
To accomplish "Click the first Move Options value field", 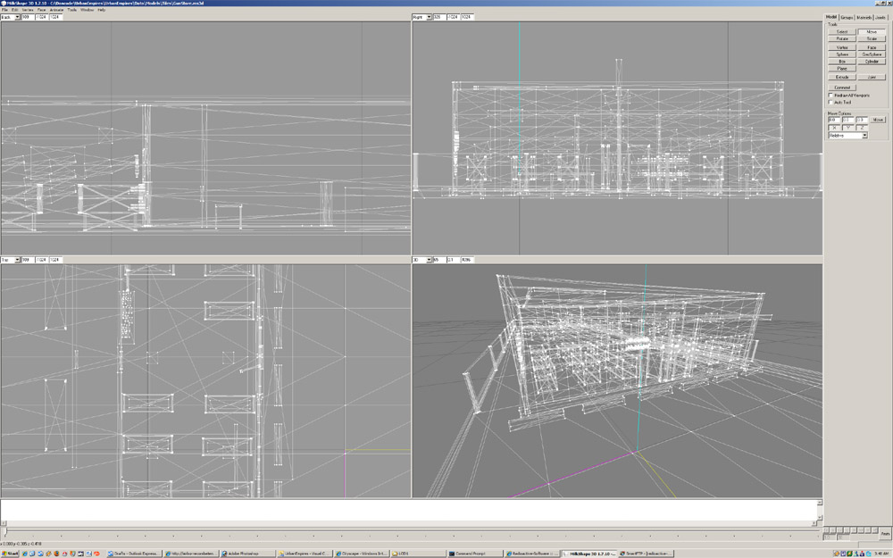I will click(x=834, y=121).
